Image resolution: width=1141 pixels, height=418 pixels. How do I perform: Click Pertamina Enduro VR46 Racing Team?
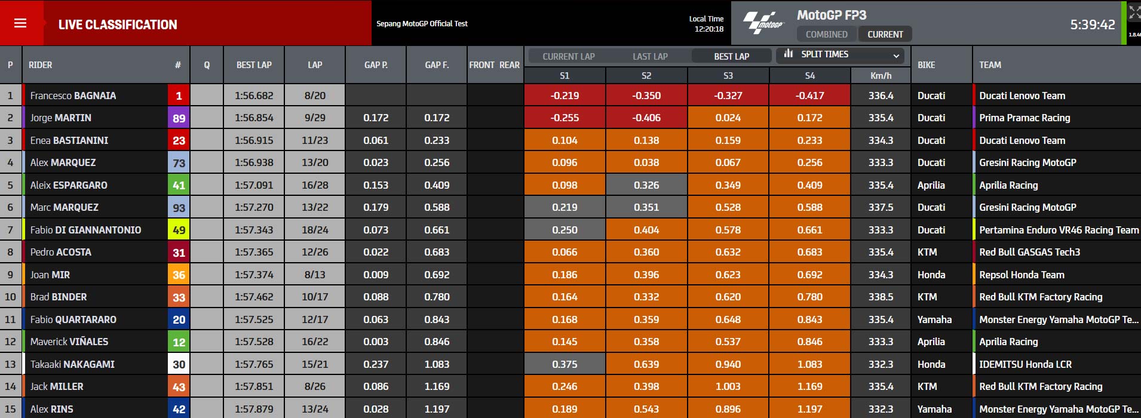tap(1059, 230)
